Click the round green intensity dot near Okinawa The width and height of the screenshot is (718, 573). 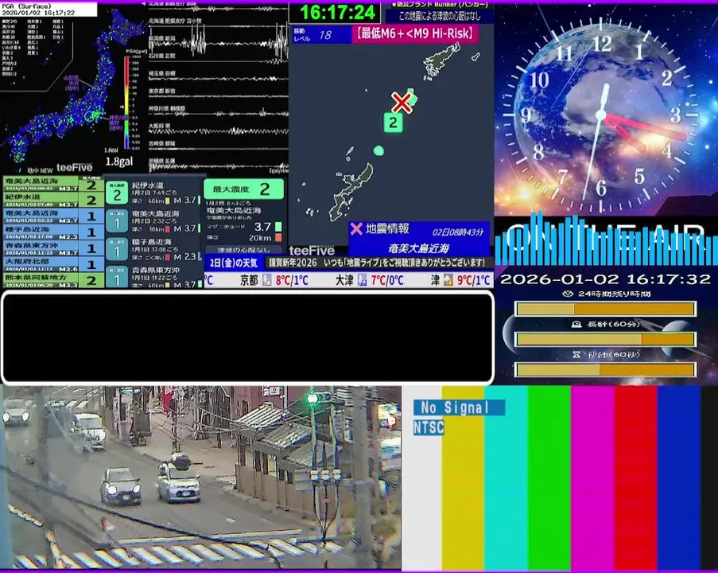pos(378,150)
